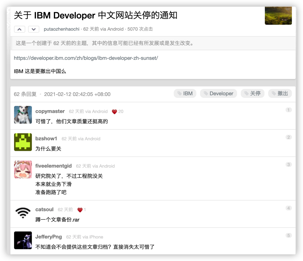Open the developer.ibm.com sunset blog link
The height and width of the screenshot is (261, 303).
(x=86, y=58)
